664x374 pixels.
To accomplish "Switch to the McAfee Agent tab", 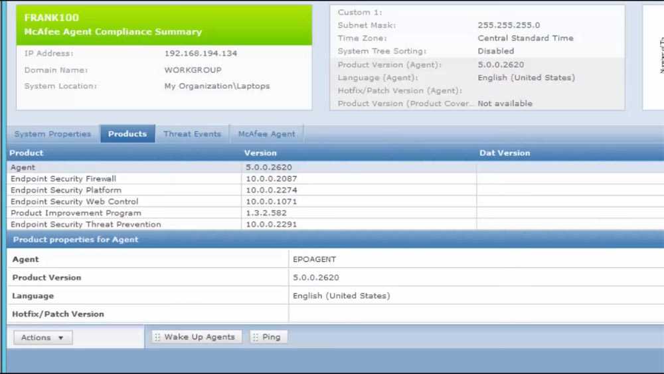I will click(x=266, y=134).
